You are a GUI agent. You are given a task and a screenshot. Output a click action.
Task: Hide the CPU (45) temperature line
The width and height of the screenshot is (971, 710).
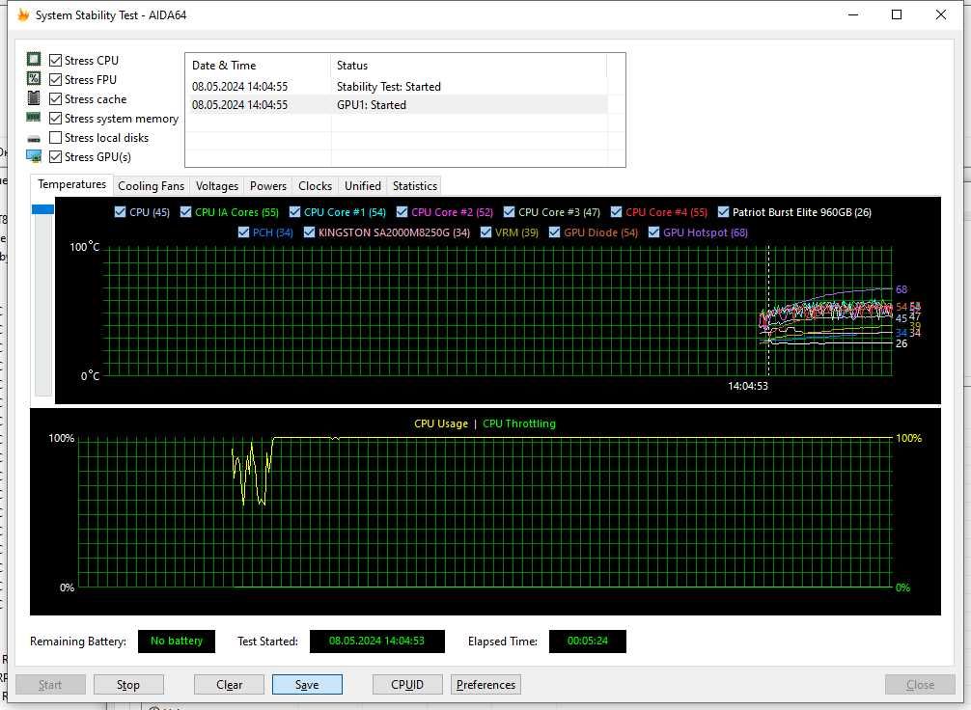(x=120, y=211)
